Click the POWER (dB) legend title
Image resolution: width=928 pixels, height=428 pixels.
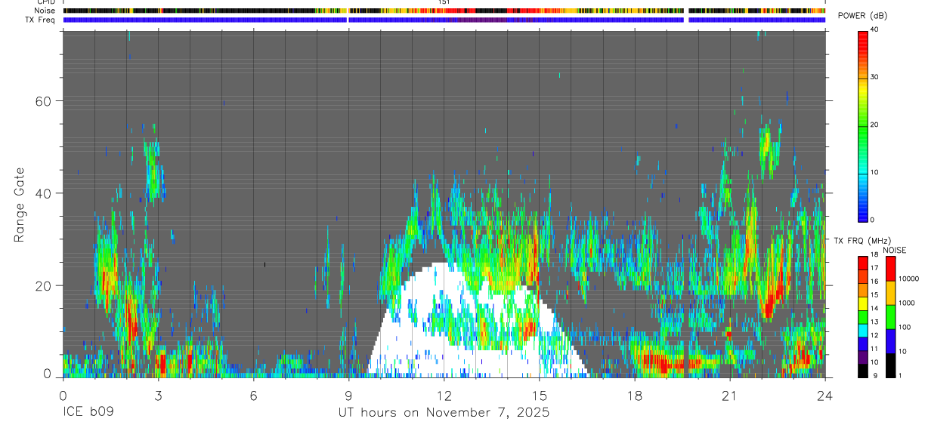[x=862, y=16]
